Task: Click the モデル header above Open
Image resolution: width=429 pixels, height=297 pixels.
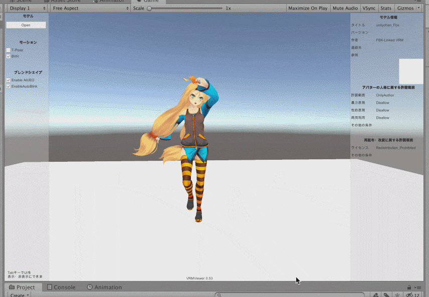Action: click(28, 17)
